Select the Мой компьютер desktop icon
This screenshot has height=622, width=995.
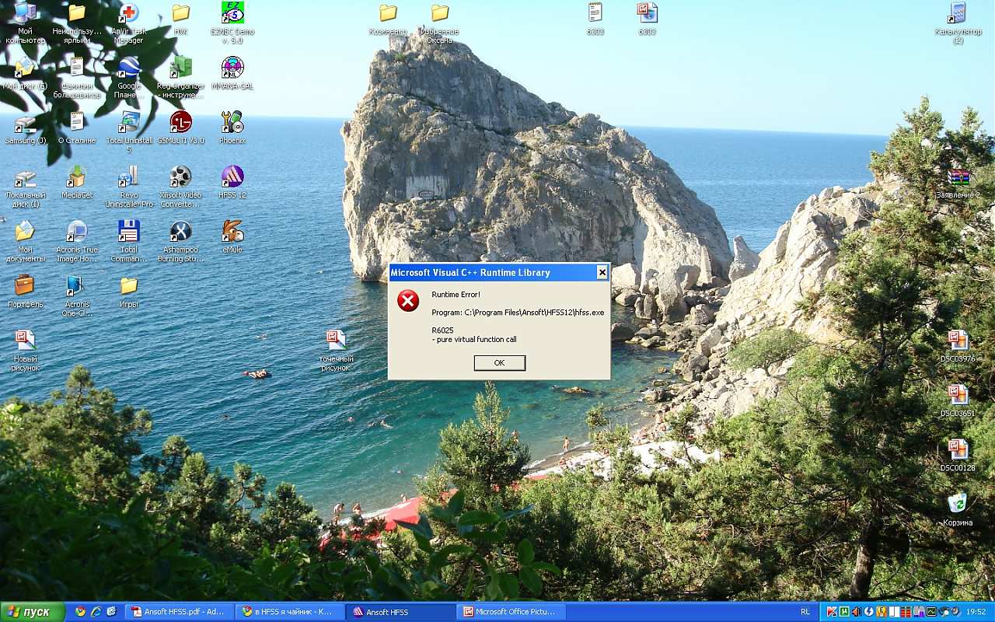tap(25, 23)
